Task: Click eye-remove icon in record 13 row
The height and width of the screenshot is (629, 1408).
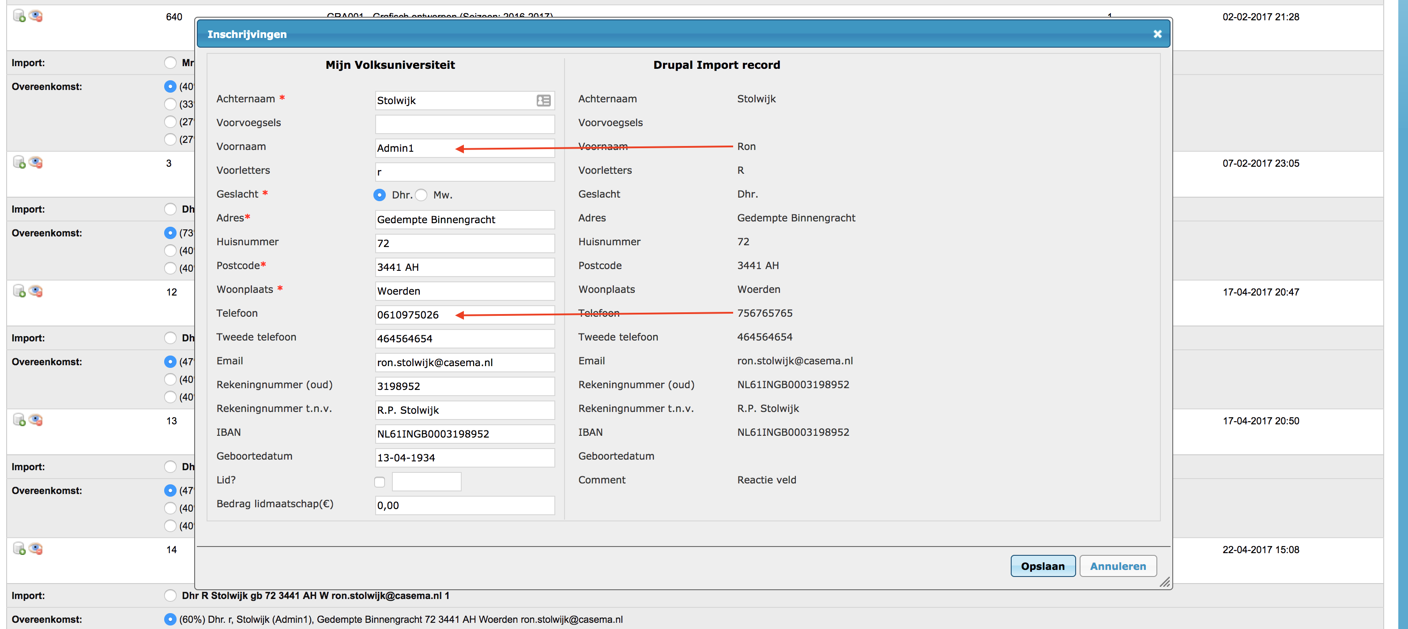Action: 36,420
